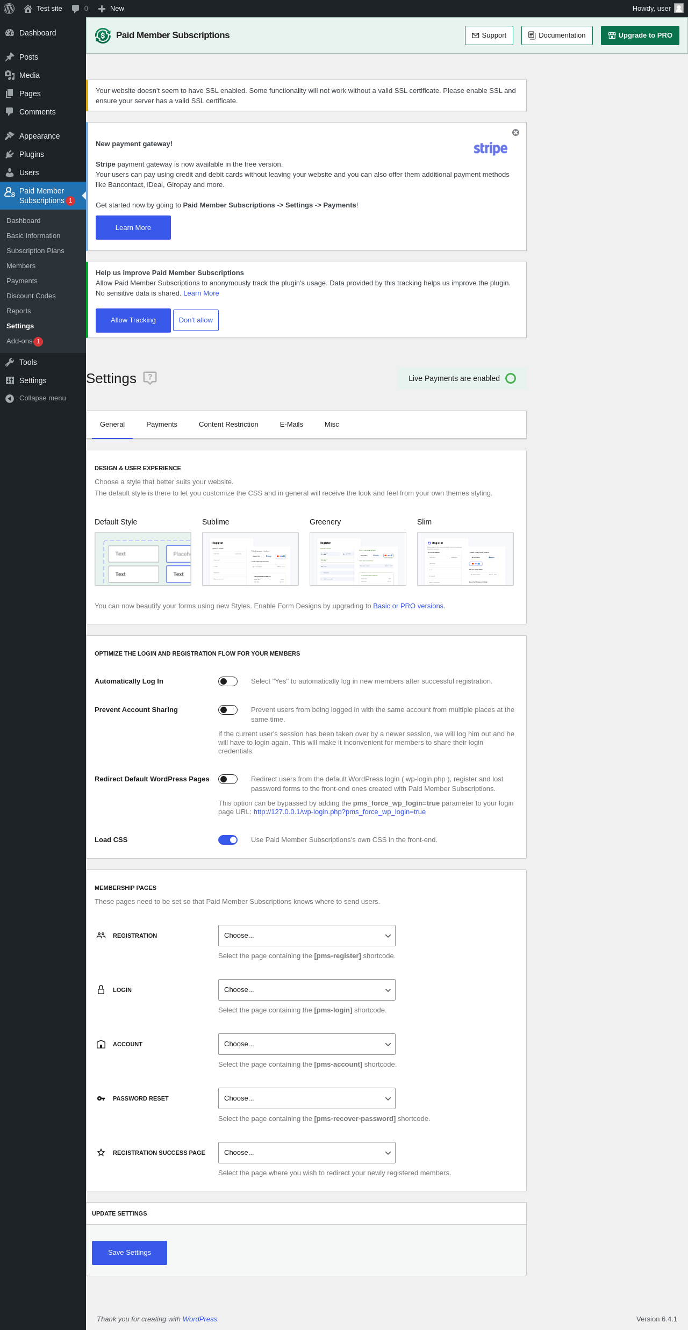
Task: Click Learn More button in Stripe notice
Action: pyautogui.click(x=133, y=228)
